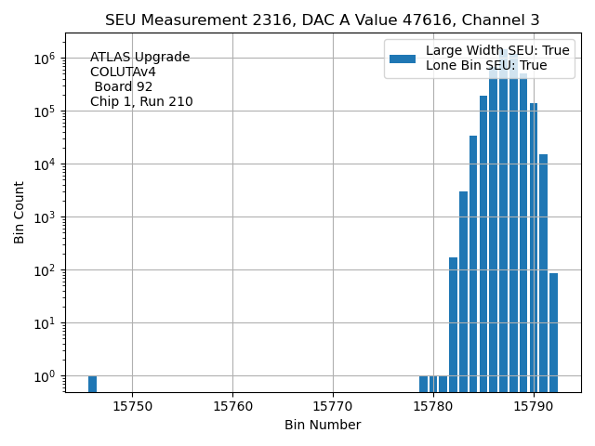Click the 'Board 92' annotation text
The image size is (595, 446).
pos(123,87)
